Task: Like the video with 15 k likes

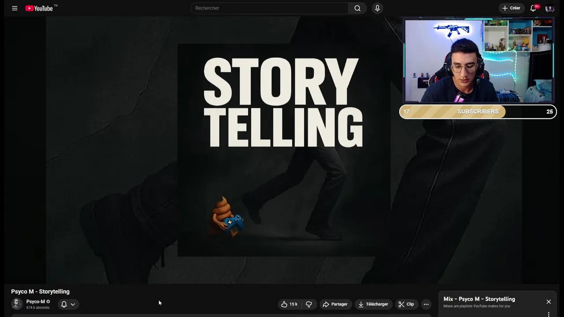Action: coord(289,304)
